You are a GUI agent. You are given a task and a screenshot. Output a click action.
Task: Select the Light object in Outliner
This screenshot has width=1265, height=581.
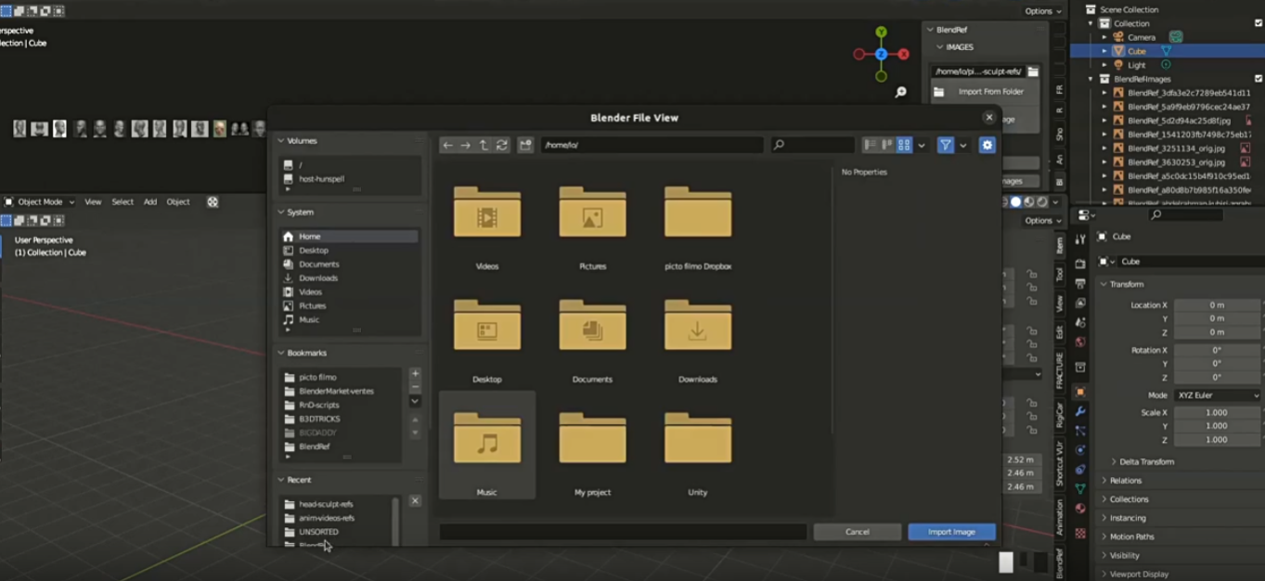[1137, 65]
